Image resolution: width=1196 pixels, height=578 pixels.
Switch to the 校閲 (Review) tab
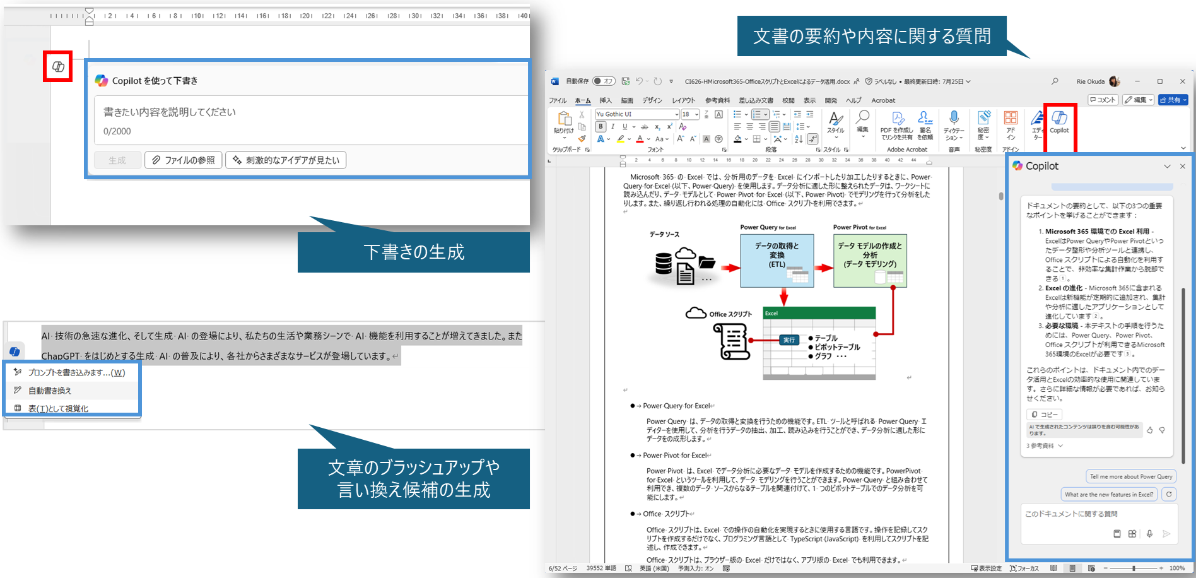pyautogui.click(x=789, y=100)
